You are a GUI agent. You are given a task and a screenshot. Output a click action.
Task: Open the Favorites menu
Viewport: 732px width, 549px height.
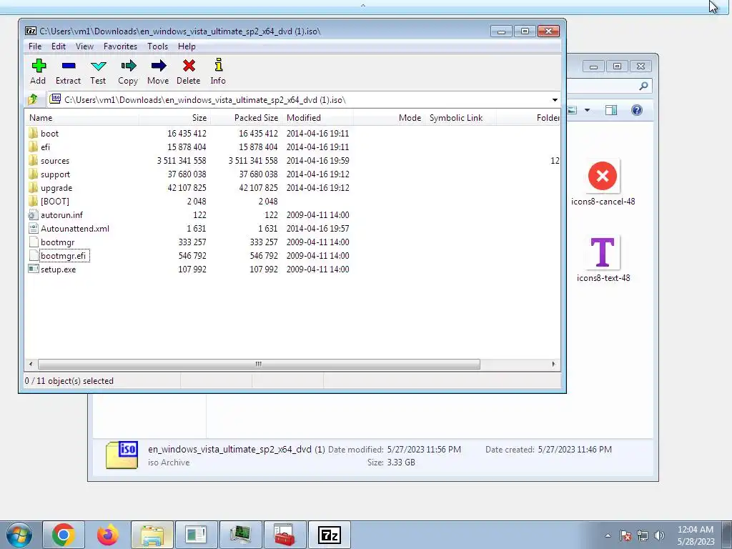tap(120, 46)
